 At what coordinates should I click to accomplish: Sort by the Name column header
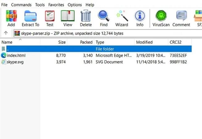20,42
